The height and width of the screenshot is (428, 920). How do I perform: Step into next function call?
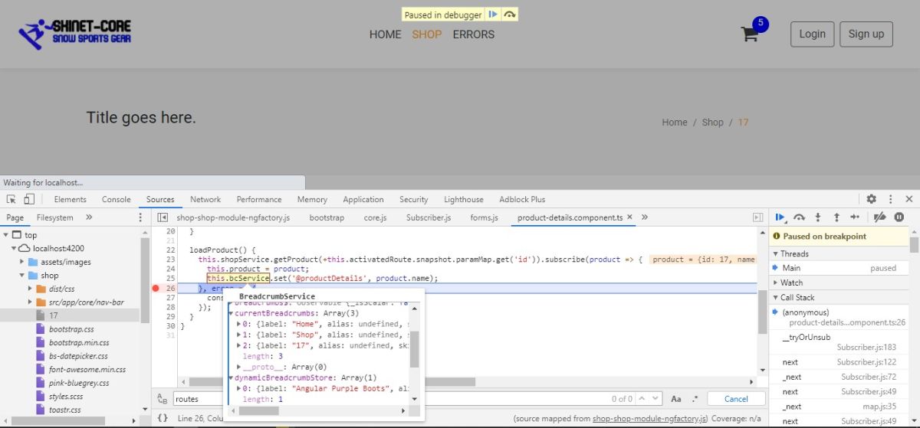coord(818,217)
